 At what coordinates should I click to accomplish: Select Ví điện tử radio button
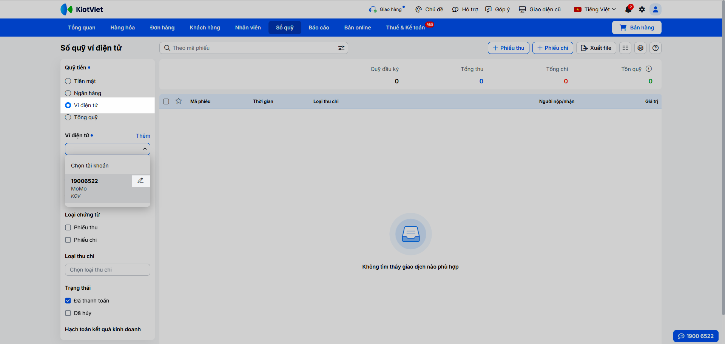click(68, 105)
